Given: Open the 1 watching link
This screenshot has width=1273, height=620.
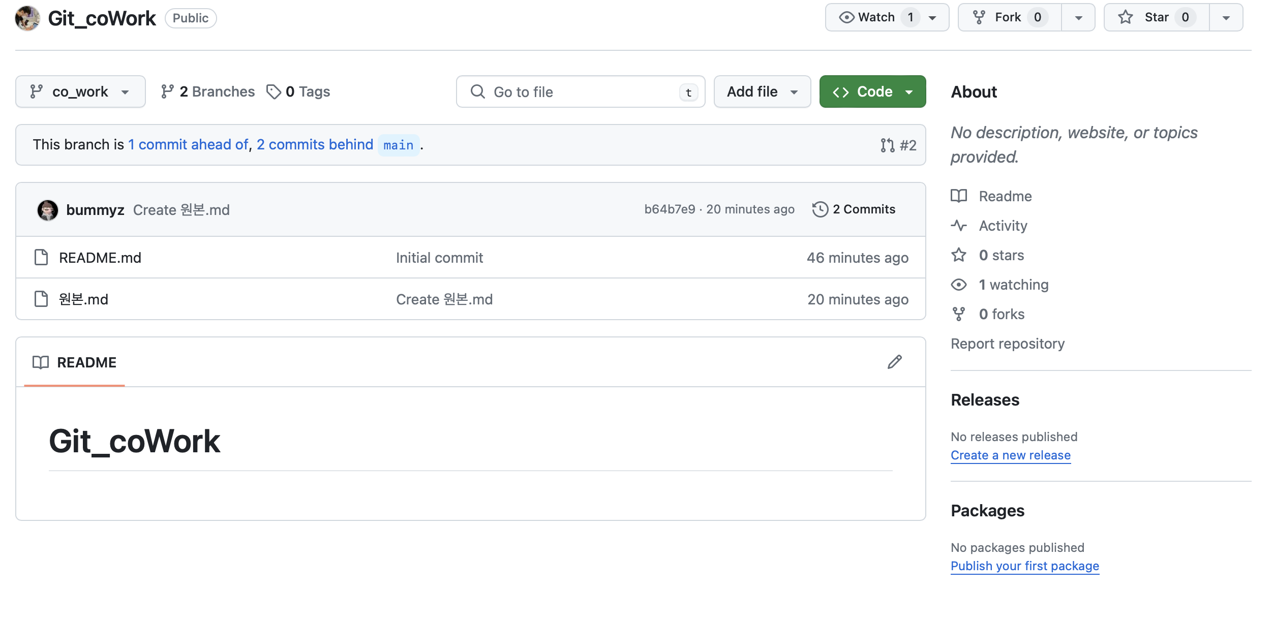Looking at the screenshot, I should (x=999, y=285).
